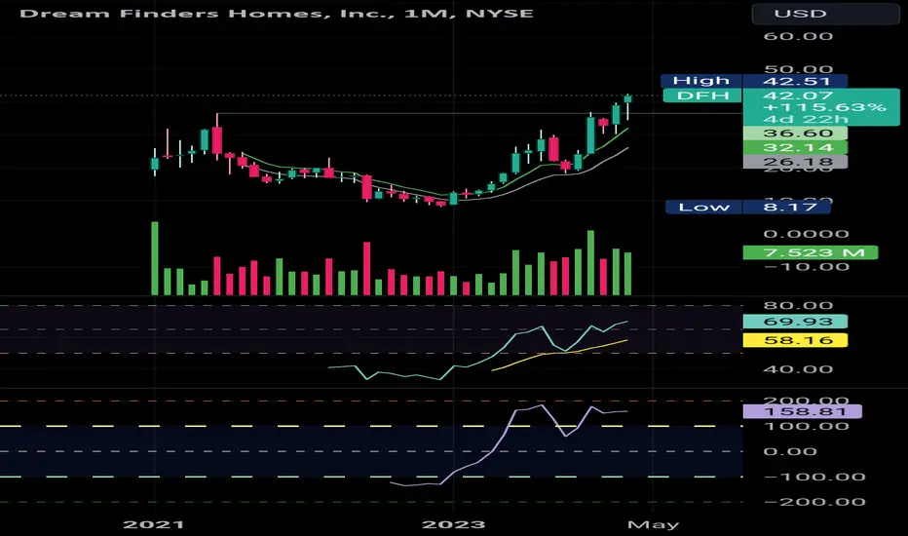908x536 pixels.
Task: Click the -100.00 oscillator axis label
Action: pos(814,477)
